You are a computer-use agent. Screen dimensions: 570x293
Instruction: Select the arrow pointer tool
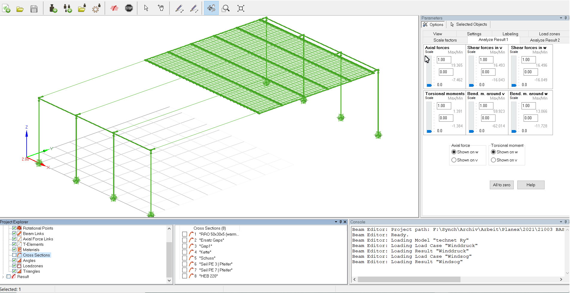point(146,8)
